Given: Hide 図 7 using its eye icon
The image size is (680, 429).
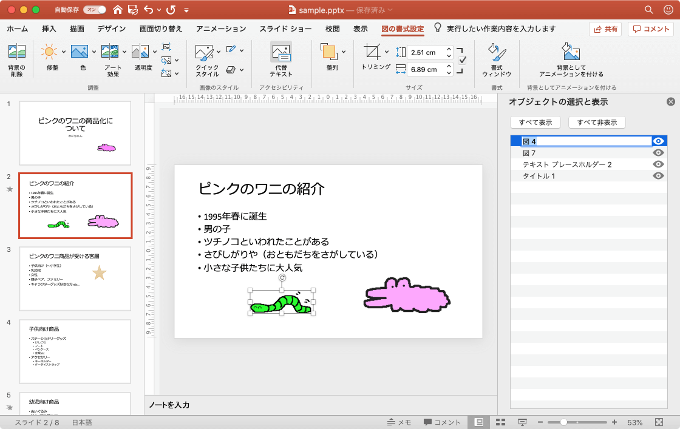Looking at the screenshot, I should (658, 153).
